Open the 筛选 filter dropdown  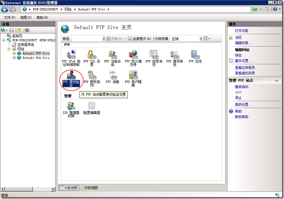[104, 38]
